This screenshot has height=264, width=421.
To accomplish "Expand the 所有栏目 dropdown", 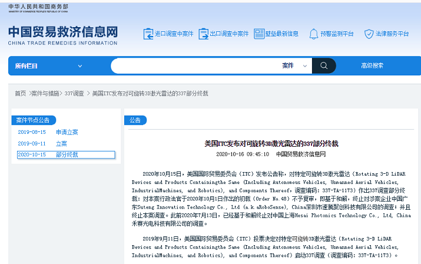I will click(48, 66).
